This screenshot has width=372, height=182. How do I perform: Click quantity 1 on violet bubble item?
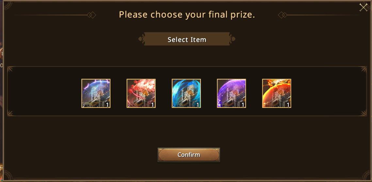coord(243,105)
